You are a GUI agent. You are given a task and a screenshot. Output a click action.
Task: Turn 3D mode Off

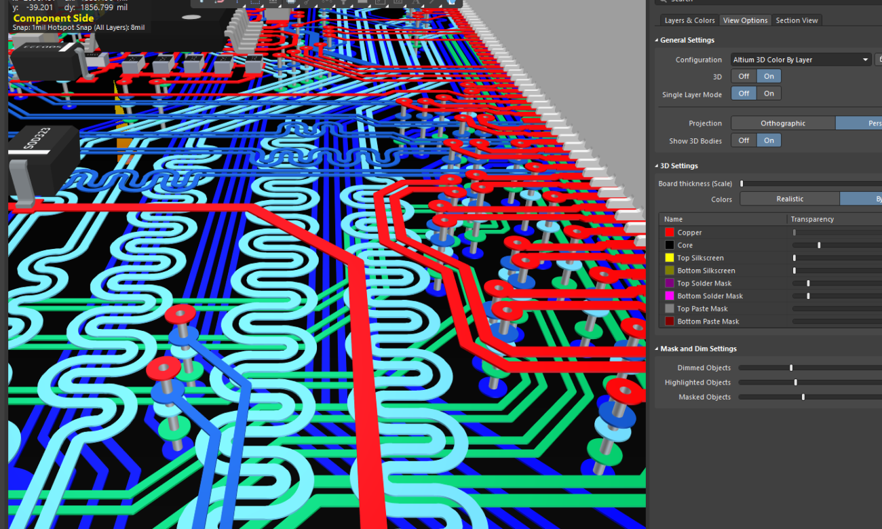pos(743,76)
